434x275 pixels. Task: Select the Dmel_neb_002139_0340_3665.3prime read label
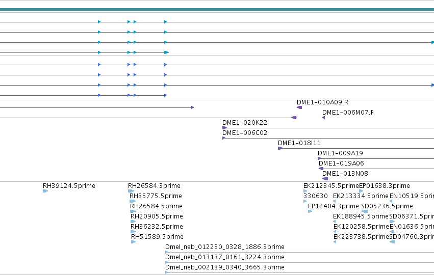[x=225, y=267]
